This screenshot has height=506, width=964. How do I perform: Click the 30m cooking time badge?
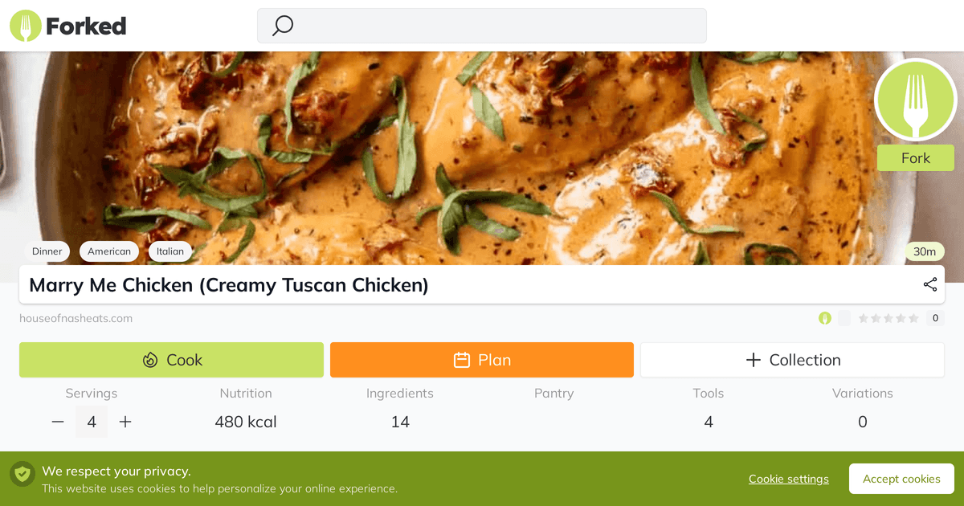click(924, 251)
